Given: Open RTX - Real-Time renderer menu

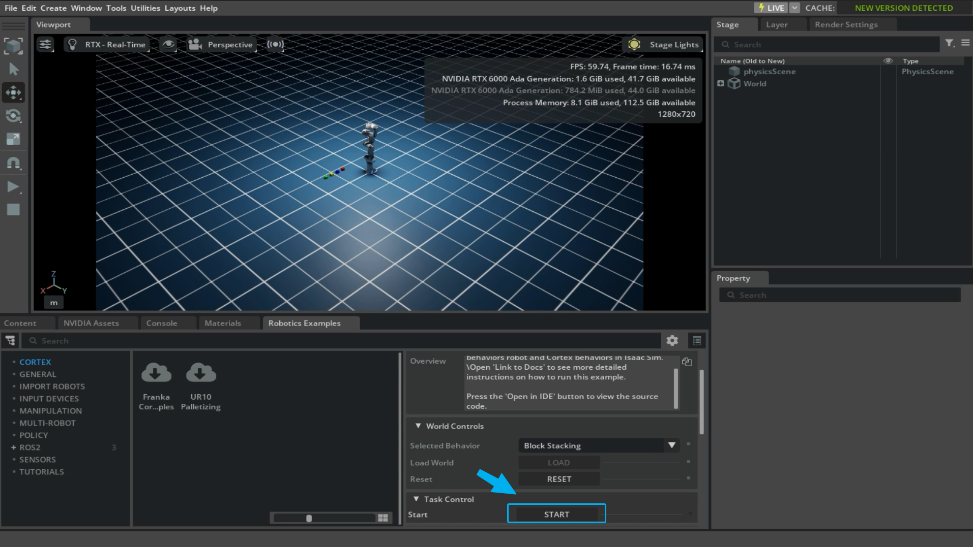Looking at the screenshot, I should click(x=107, y=44).
